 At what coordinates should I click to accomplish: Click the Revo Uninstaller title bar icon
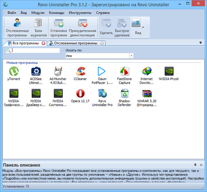pos(5,4)
